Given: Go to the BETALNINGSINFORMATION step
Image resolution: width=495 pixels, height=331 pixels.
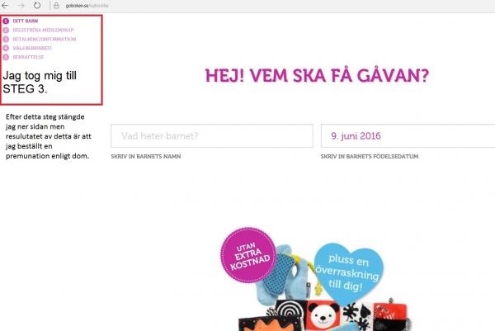Looking at the screenshot, I should point(45,39).
